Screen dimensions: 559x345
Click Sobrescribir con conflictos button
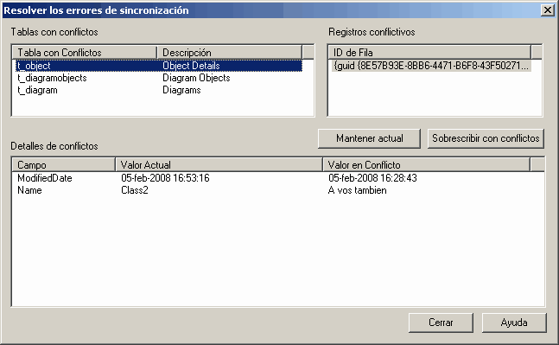pos(486,138)
